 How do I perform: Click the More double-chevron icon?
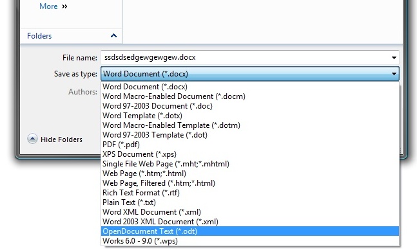pyautogui.click(x=64, y=6)
